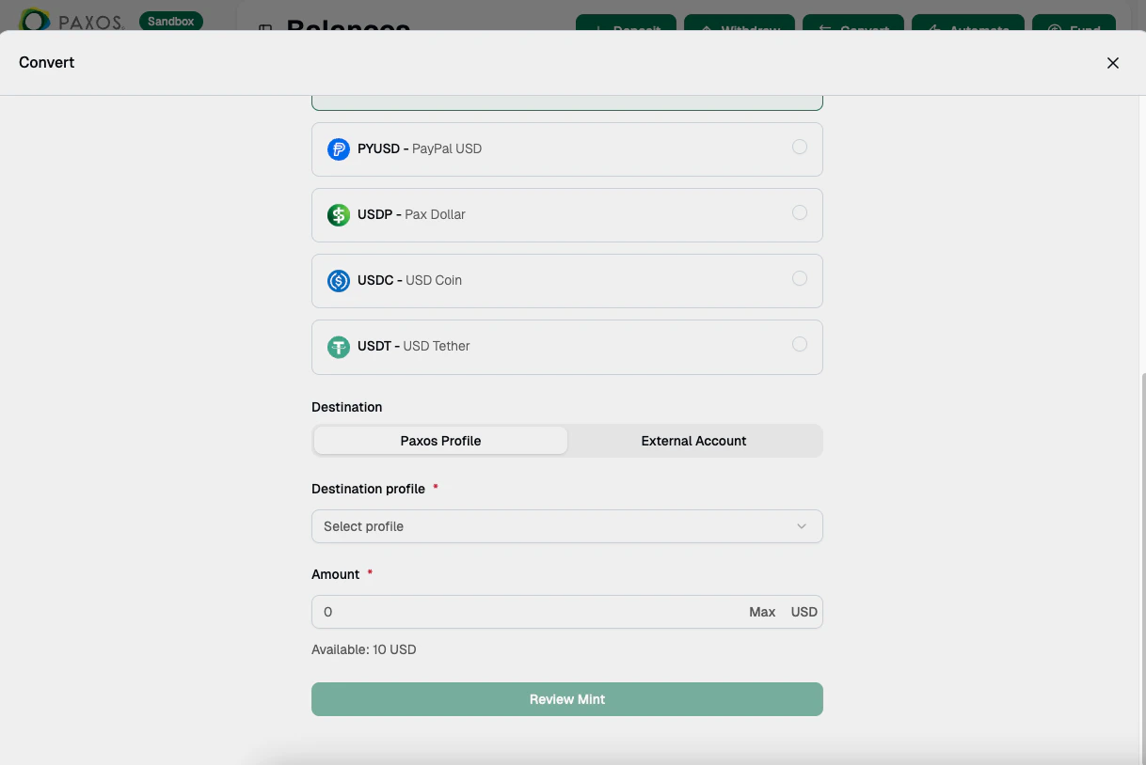Click the PayPal USD coin icon
The width and height of the screenshot is (1146, 765).
click(339, 148)
